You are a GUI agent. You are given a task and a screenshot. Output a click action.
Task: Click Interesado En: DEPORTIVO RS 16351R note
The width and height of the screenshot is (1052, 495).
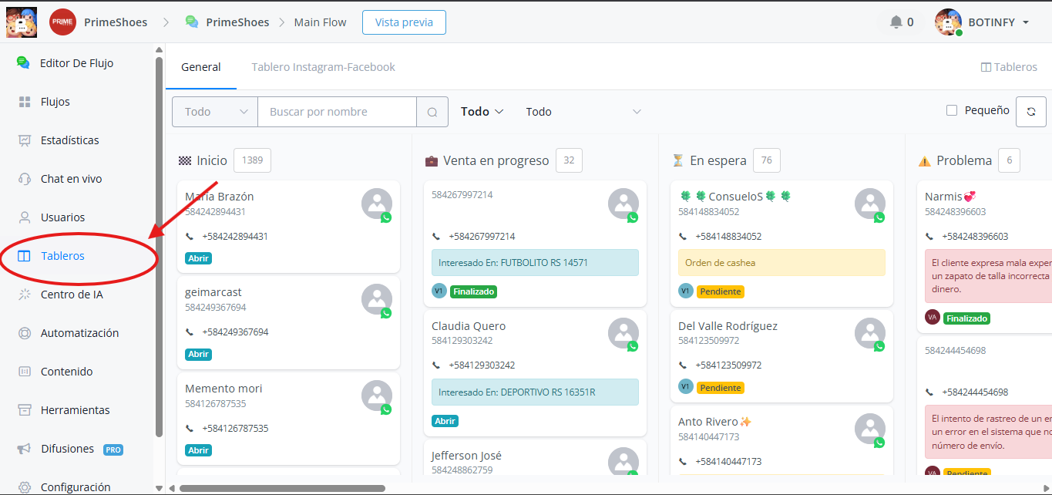coord(535,392)
